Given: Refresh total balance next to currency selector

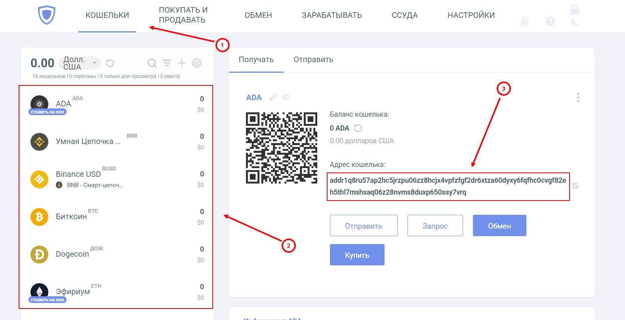Looking at the screenshot, I should [x=110, y=63].
